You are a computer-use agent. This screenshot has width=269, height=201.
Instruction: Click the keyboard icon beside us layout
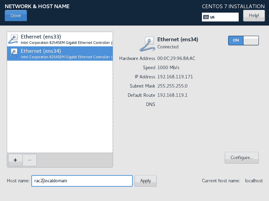tap(206, 17)
